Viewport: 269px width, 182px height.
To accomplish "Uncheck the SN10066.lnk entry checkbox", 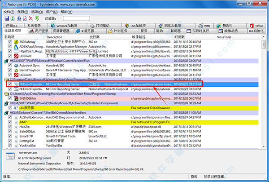I will (x=10, y=98).
